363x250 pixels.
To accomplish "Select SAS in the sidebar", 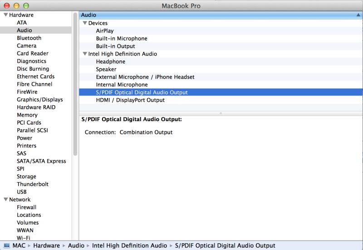I will 21,153.
